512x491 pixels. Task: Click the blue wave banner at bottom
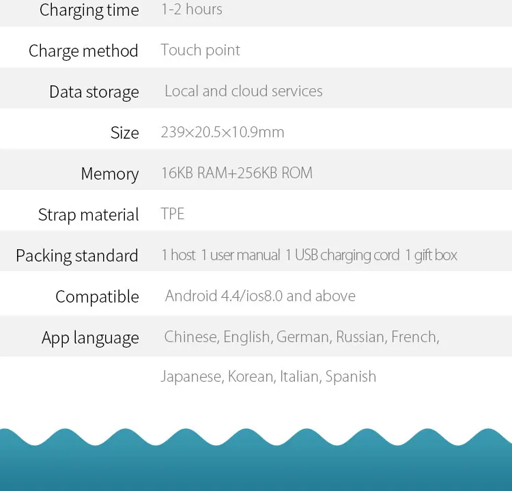256,460
